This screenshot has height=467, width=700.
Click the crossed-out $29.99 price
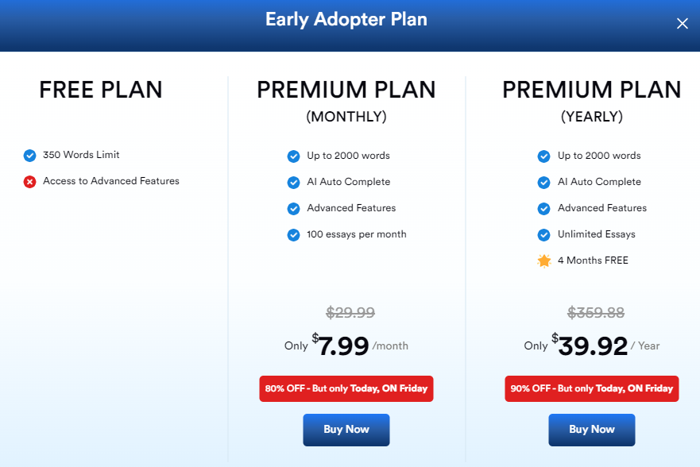pos(350,312)
